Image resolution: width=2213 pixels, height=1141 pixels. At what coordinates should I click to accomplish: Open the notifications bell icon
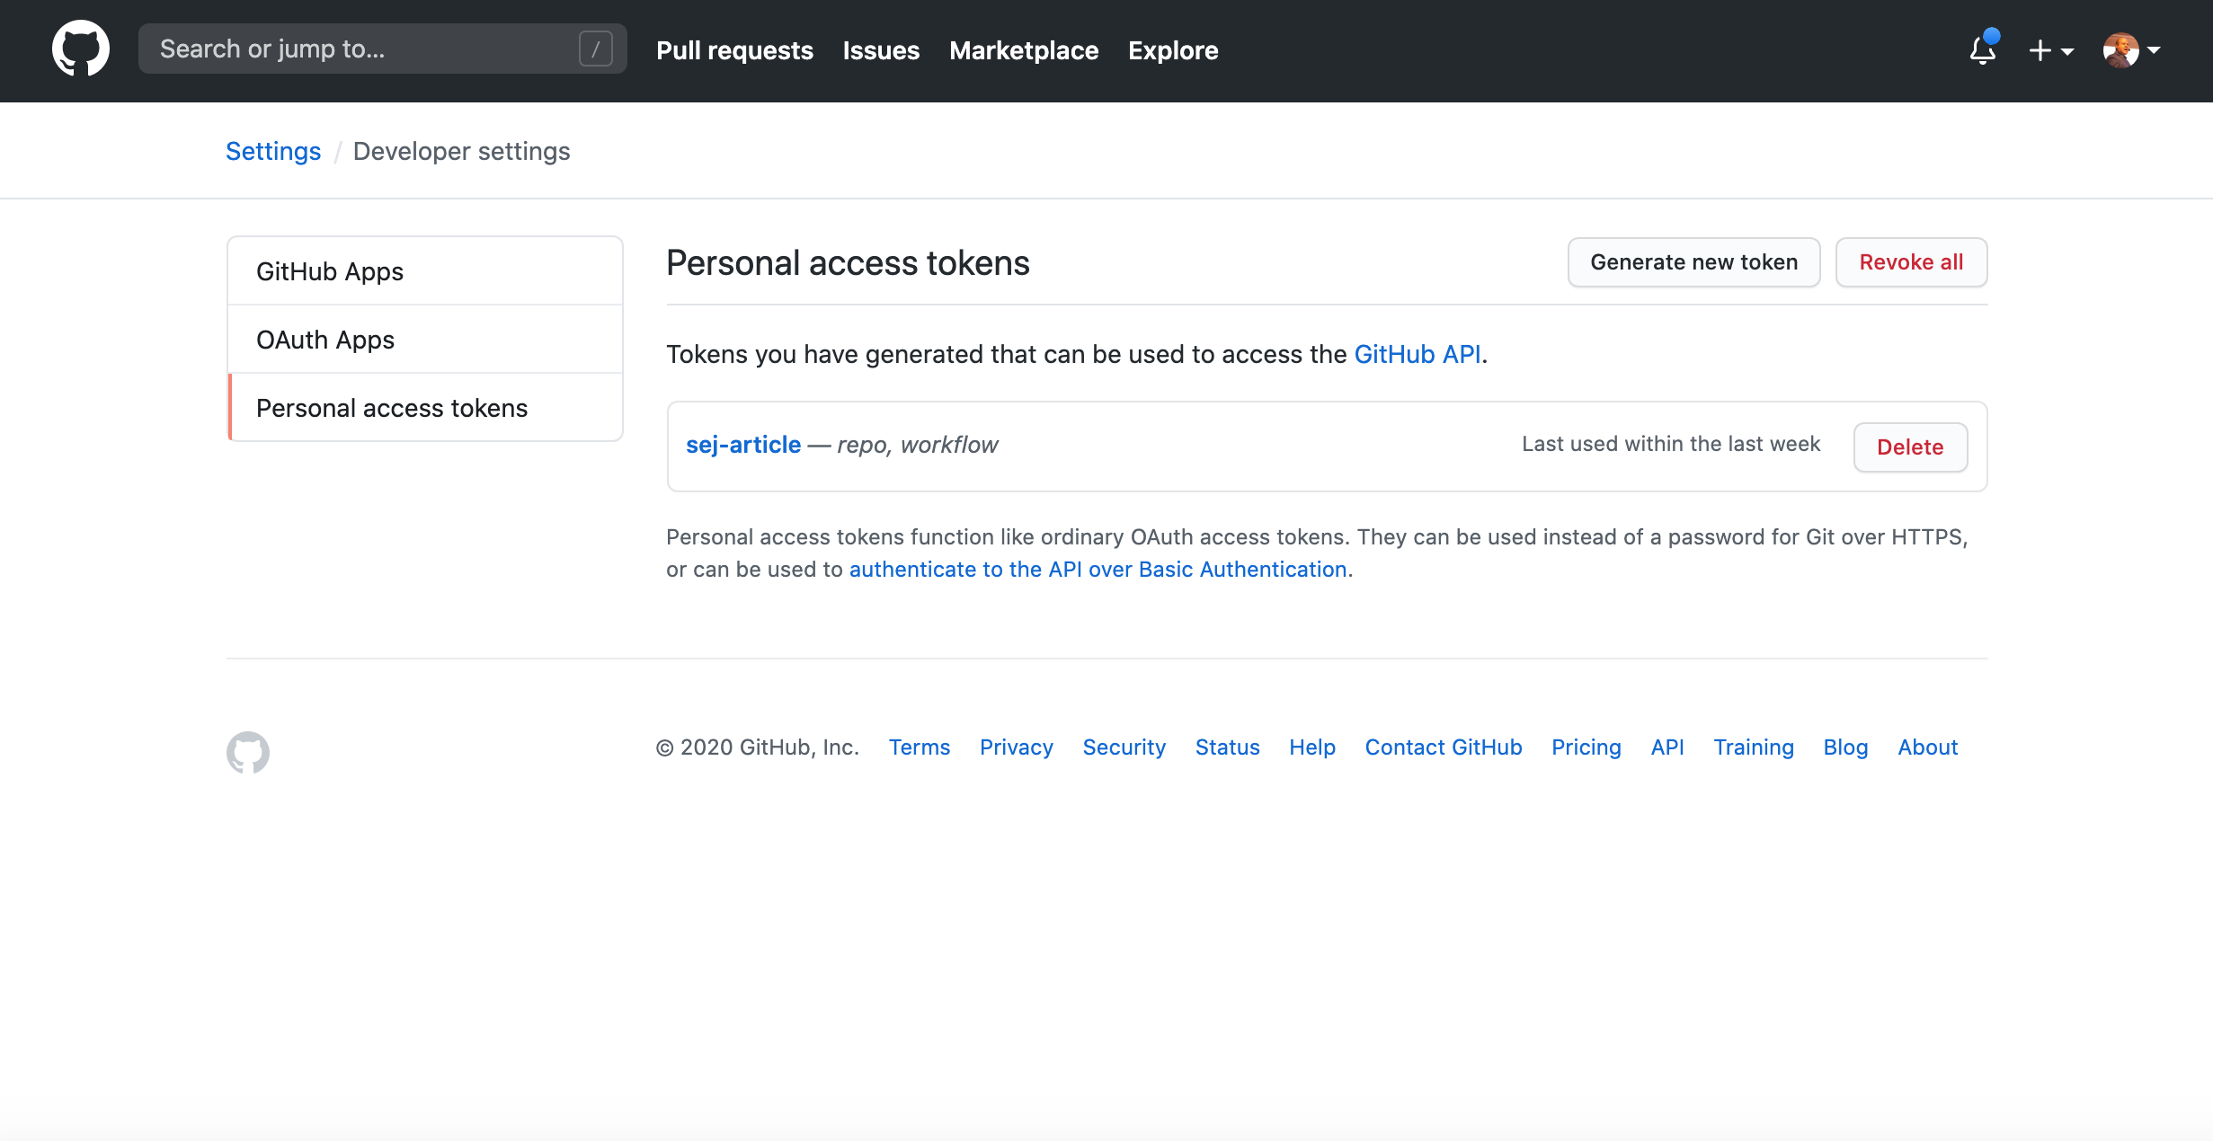click(1983, 49)
